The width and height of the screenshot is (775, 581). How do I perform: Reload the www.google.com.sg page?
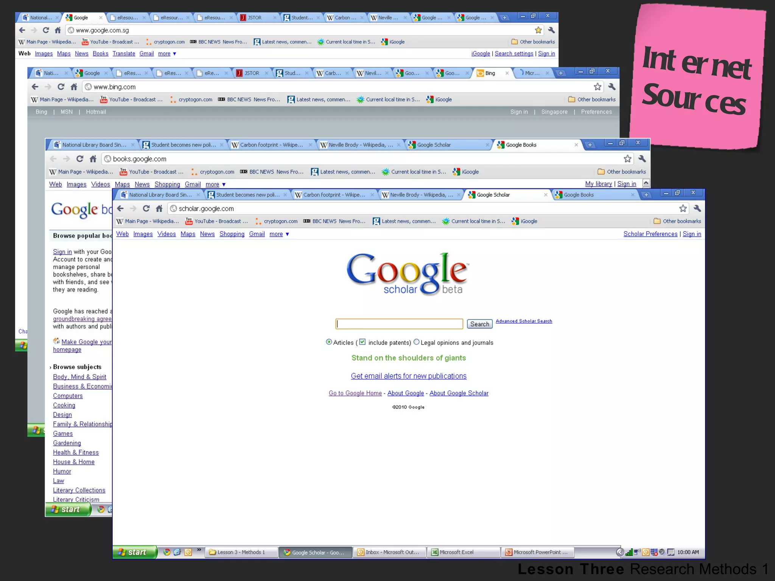46,30
